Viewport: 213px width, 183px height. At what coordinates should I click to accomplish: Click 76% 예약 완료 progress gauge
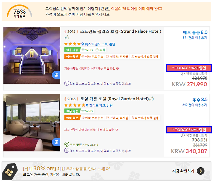tap(20, 11)
